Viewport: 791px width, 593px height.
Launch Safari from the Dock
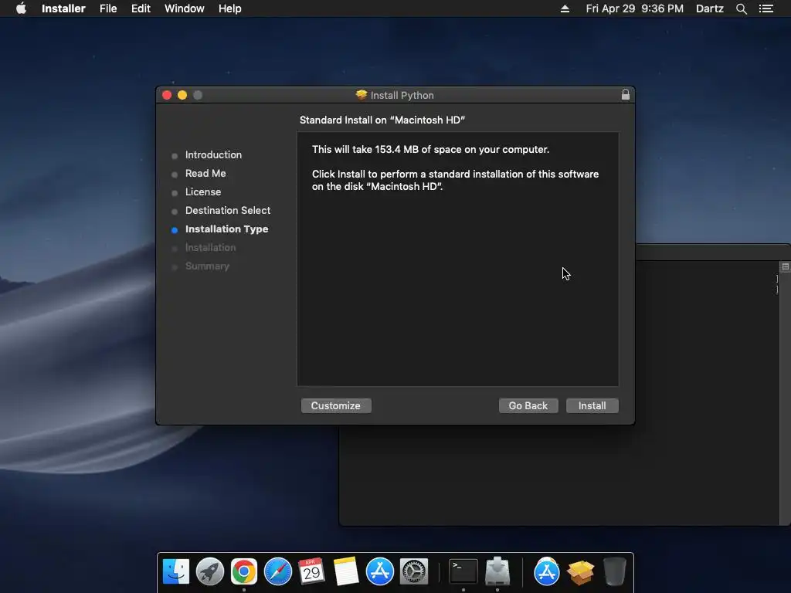pos(278,571)
